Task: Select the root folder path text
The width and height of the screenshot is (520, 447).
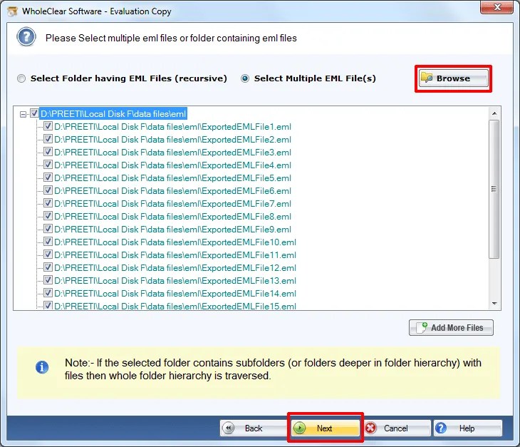Action: pos(113,114)
